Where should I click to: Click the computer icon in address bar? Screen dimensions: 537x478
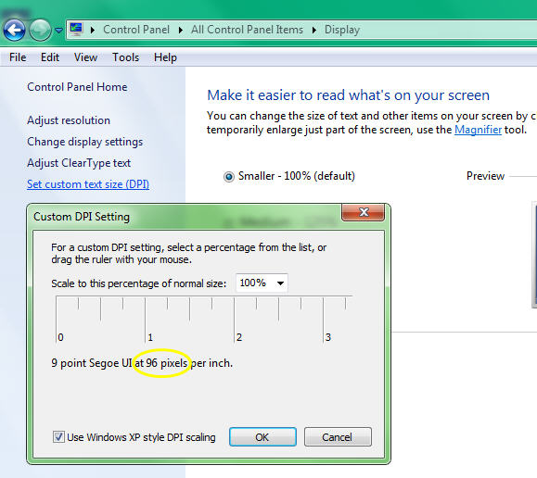click(76, 30)
